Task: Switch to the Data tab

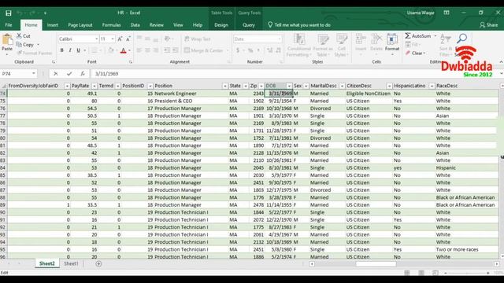Action: 135,24
